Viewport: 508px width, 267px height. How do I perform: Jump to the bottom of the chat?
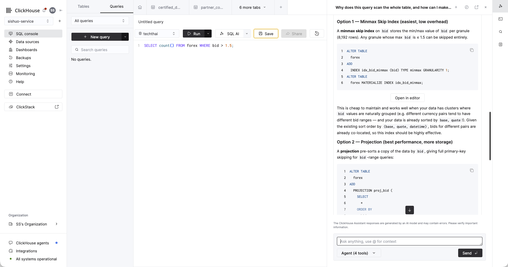410,210
